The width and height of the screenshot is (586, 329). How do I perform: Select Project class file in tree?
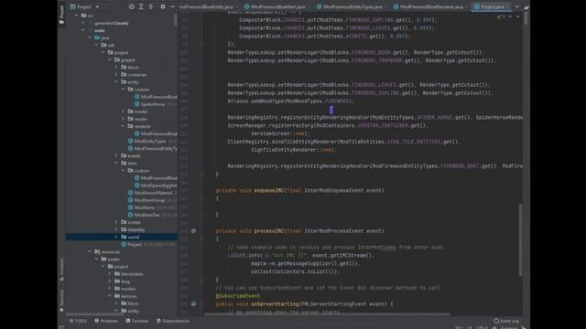point(135,245)
